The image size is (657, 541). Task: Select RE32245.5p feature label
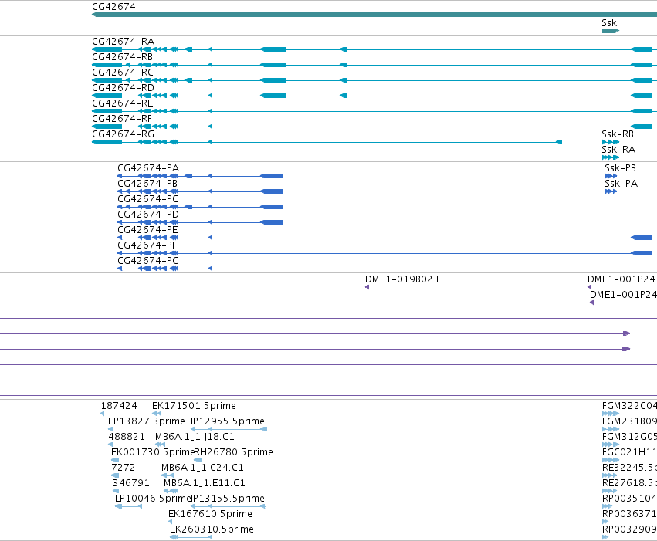click(x=629, y=468)
